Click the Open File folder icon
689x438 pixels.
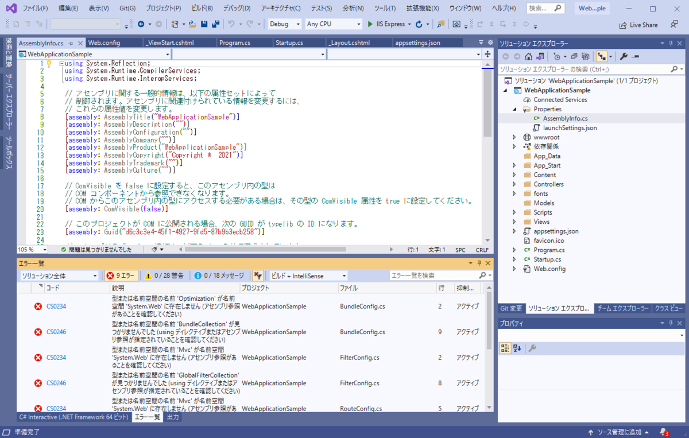pos(193,24)
